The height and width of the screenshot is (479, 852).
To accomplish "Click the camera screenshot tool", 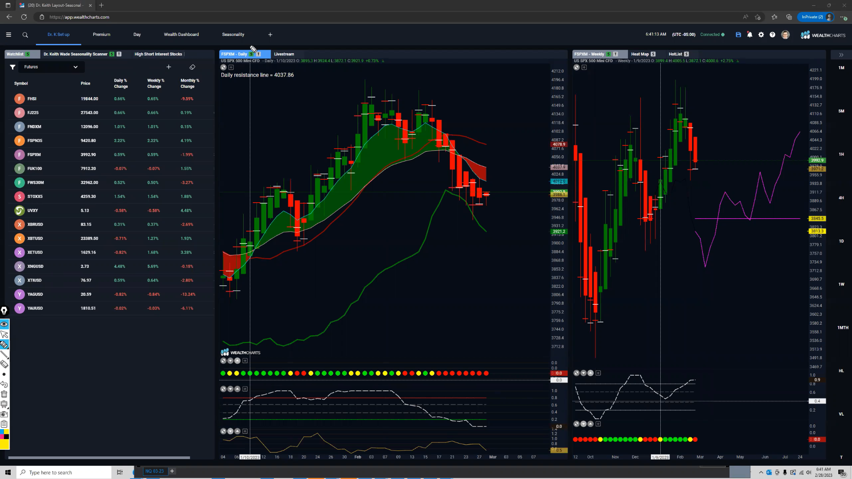I will (4, 414).
